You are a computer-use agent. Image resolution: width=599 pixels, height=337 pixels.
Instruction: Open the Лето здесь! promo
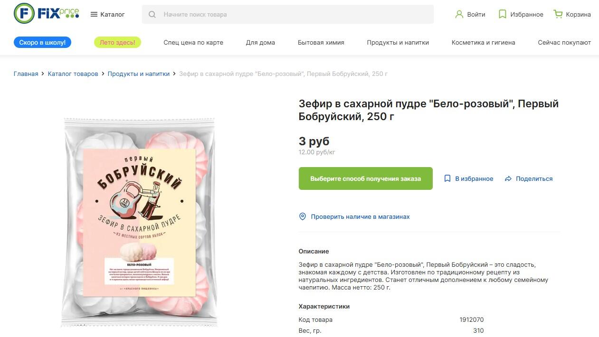[117, 43]
